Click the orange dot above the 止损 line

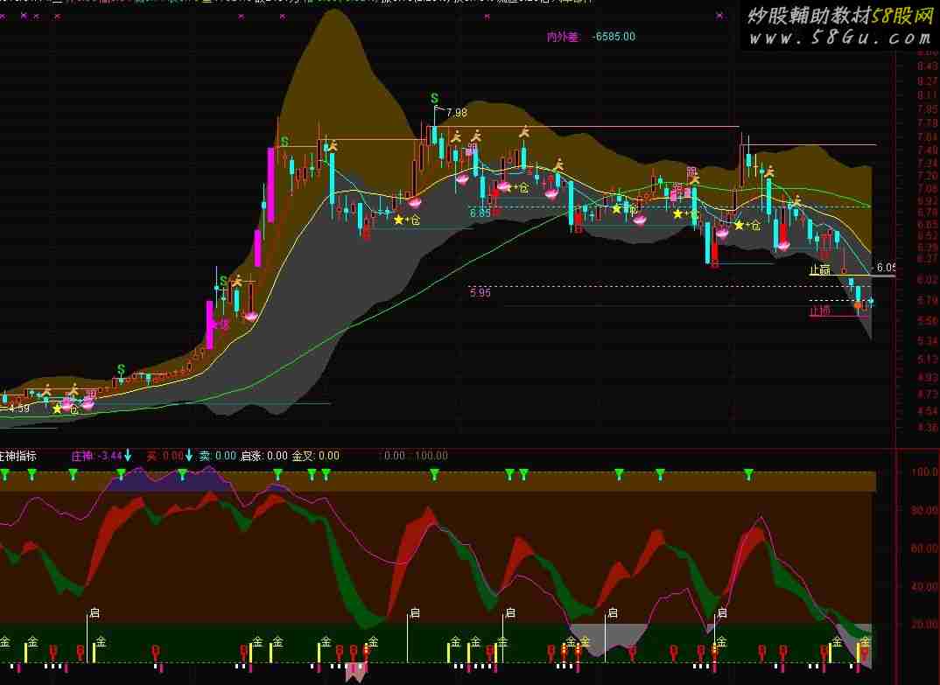858,305
